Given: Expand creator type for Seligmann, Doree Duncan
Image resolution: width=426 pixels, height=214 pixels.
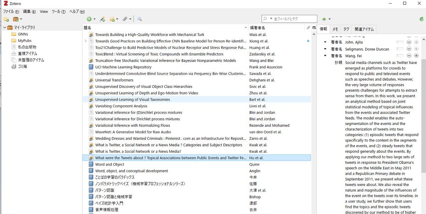Looking at the screenshot, I should coord(325,49).
